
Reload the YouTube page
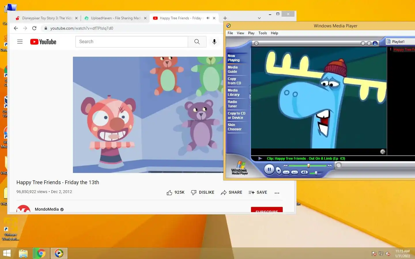point(34,28)
